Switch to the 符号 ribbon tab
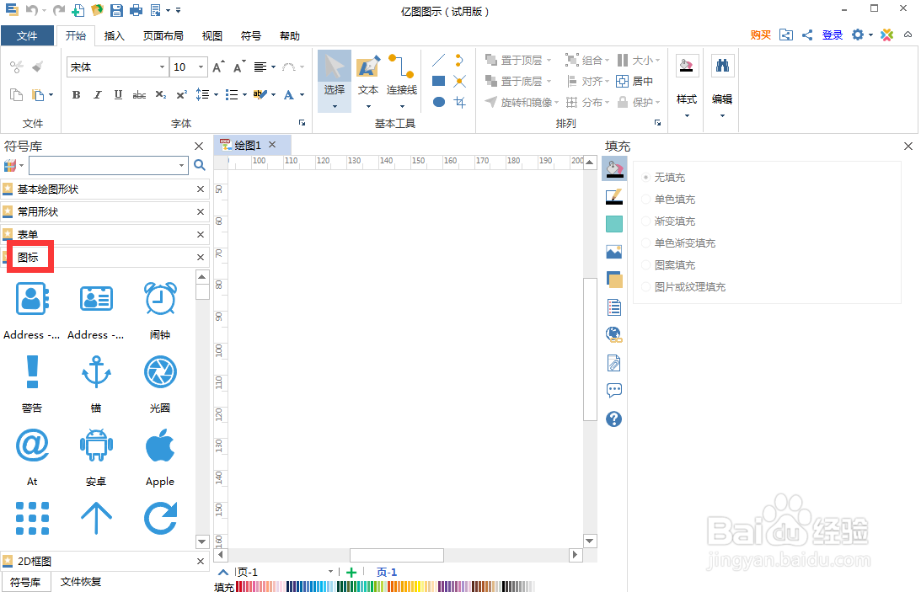921x592 pixels. point(251,36)
